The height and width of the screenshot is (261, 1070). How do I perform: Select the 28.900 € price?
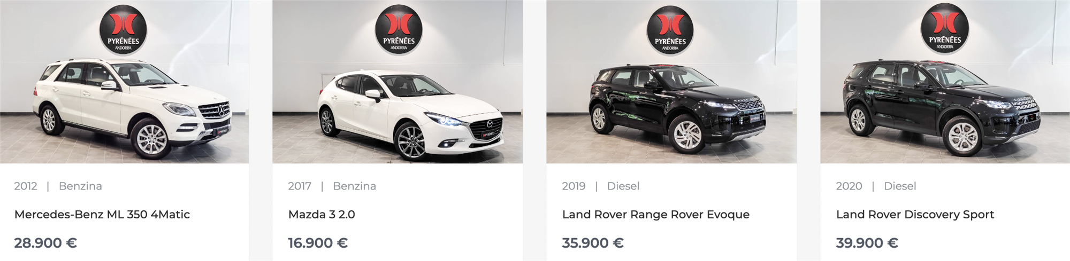pyautogui.click(x=45, y=243)
